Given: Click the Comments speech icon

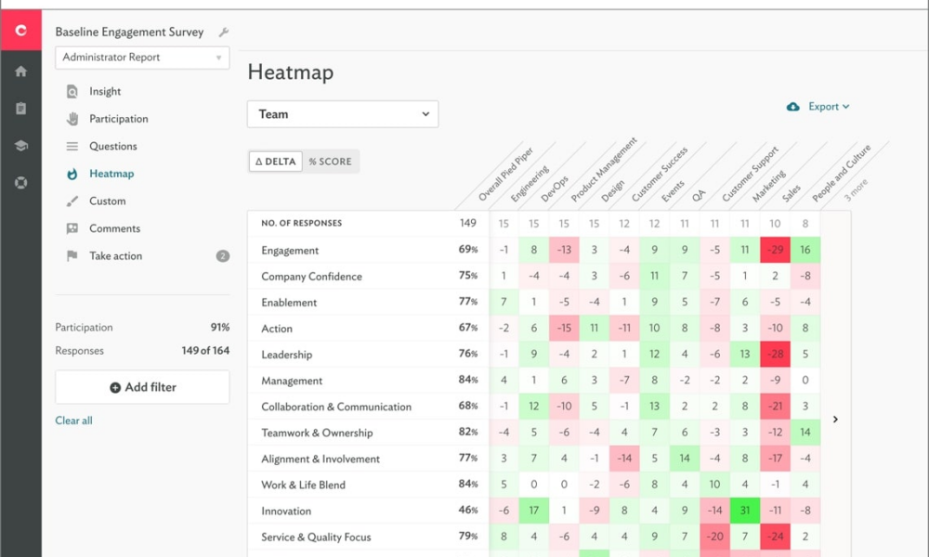Looking at the screenshot, I should click(72, 228).
